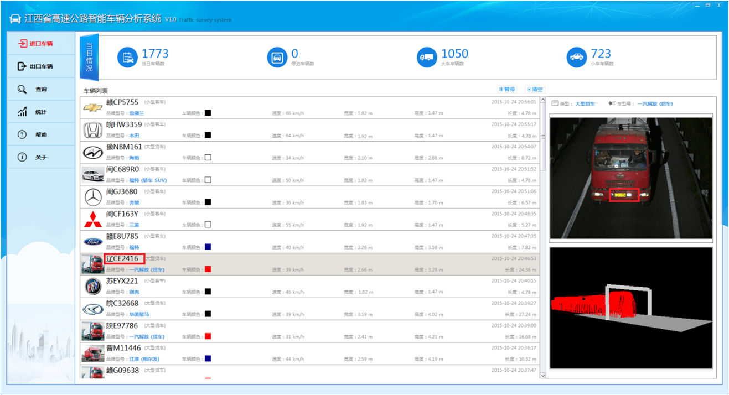The image size is (729, 395).
Task: Open the 查询 search page
Action: (x=42, y=89)
